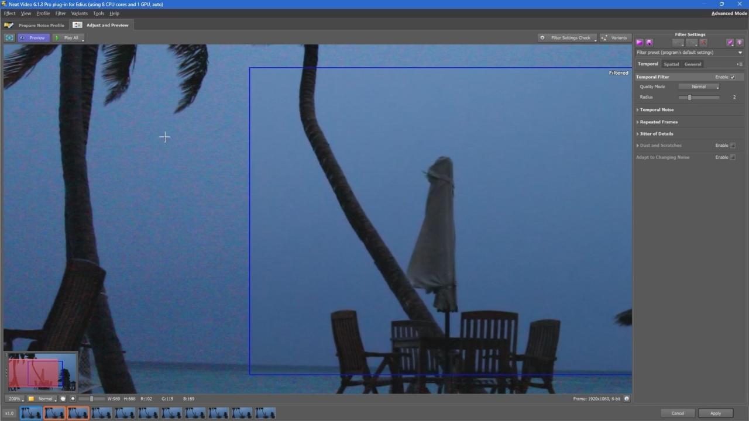Screen dimensions: 749x421
Task: Switch to the Spatial tab
Action: [671, 64]
